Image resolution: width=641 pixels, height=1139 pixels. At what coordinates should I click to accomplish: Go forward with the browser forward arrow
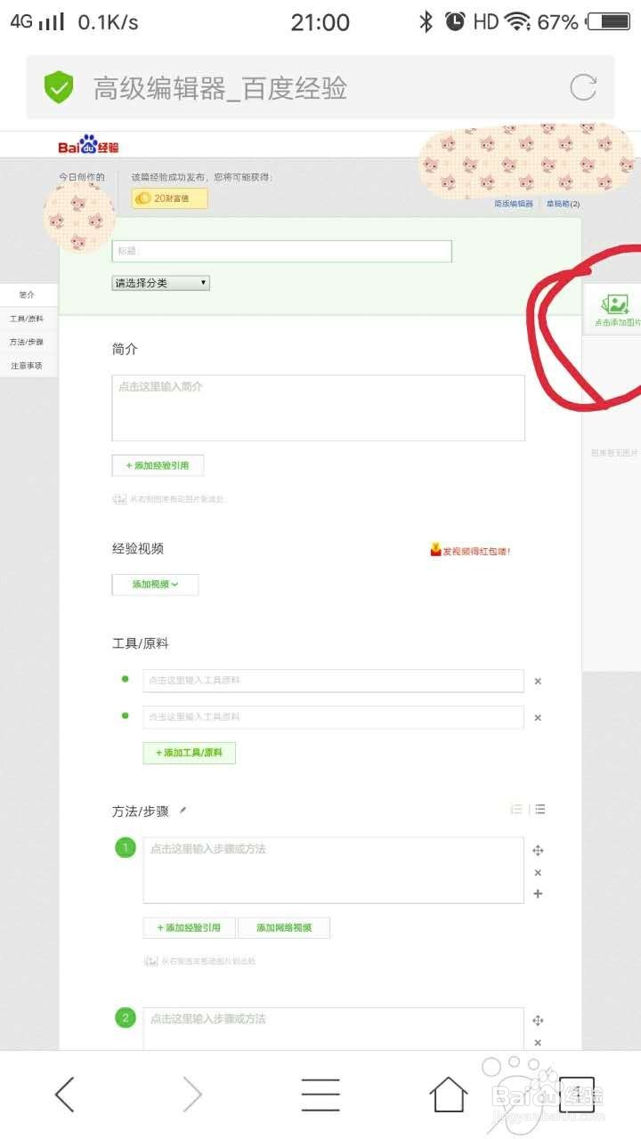pyautogui.click(x=192, y=1095)
